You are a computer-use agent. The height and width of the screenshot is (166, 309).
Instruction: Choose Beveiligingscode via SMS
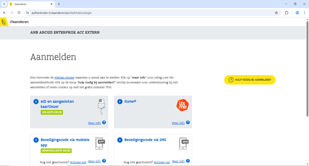[x=145, y=140]
